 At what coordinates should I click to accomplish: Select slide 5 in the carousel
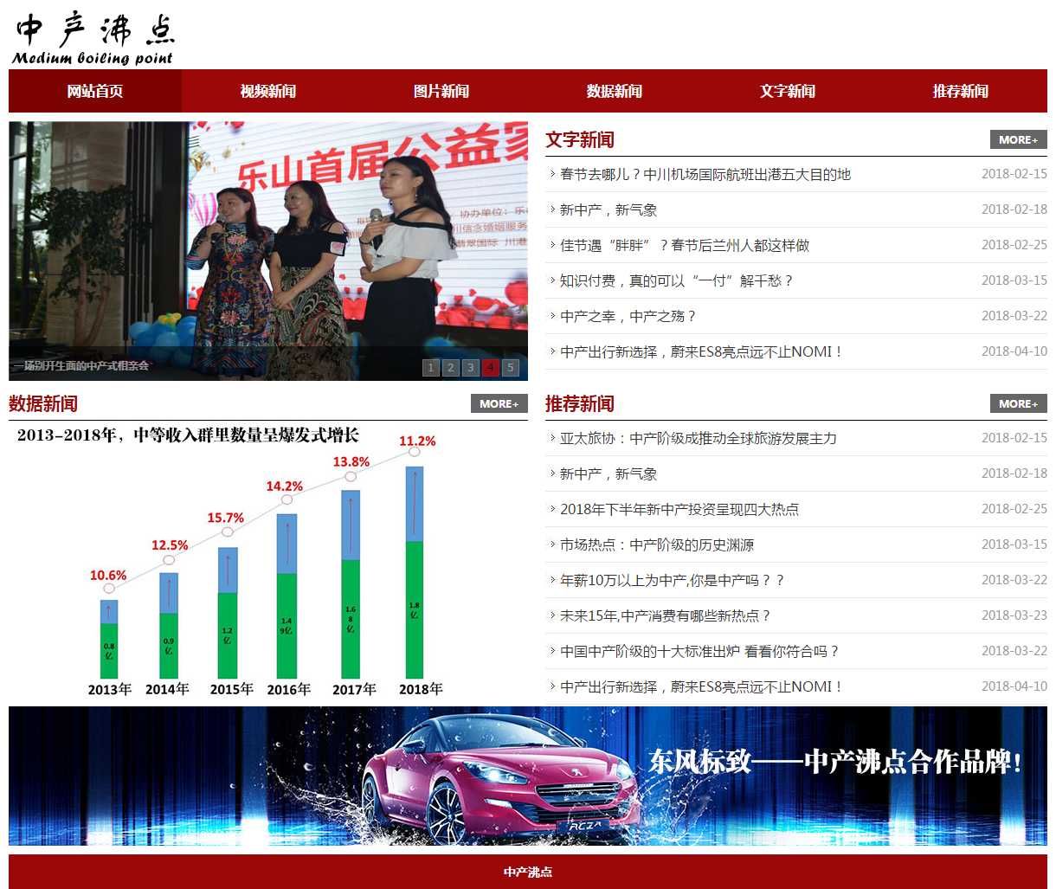[x=511, y=367]
